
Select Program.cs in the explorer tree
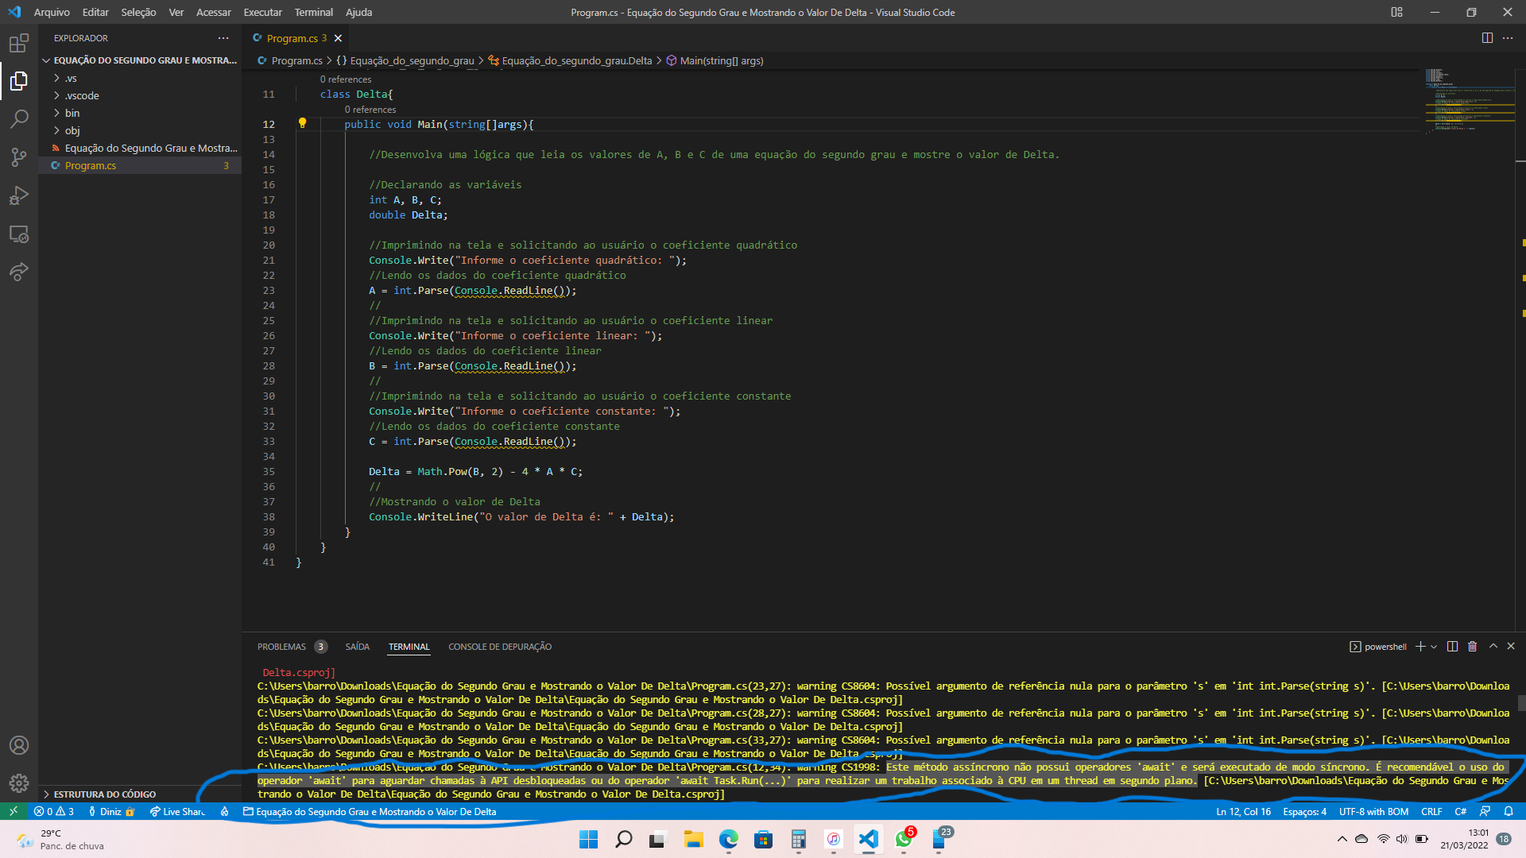[140, 165]
